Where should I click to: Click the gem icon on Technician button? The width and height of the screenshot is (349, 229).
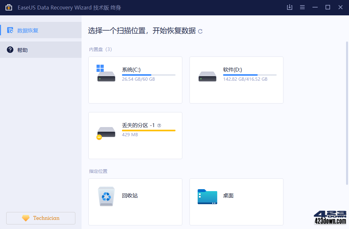coord(26,218)
